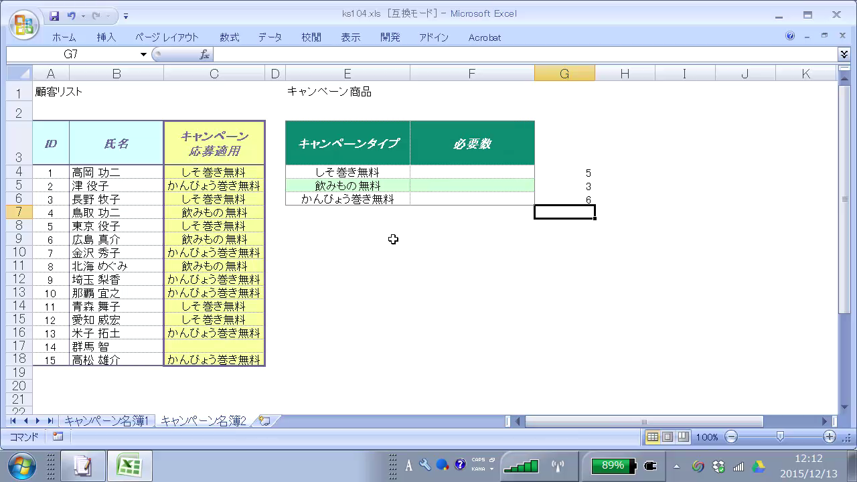The image size is (857, 482).
Task: Switch to Normal view in status bar
Action: [x=652, y=437]
